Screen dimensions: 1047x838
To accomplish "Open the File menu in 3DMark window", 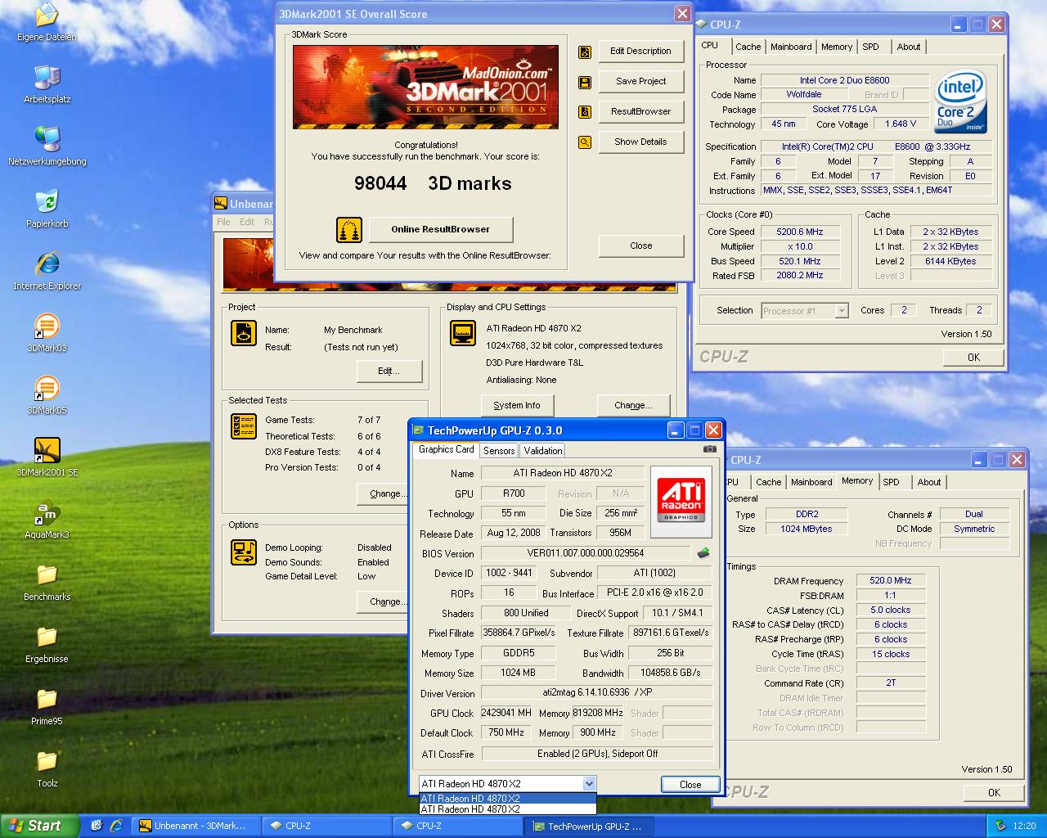I will tap(223, 222).
